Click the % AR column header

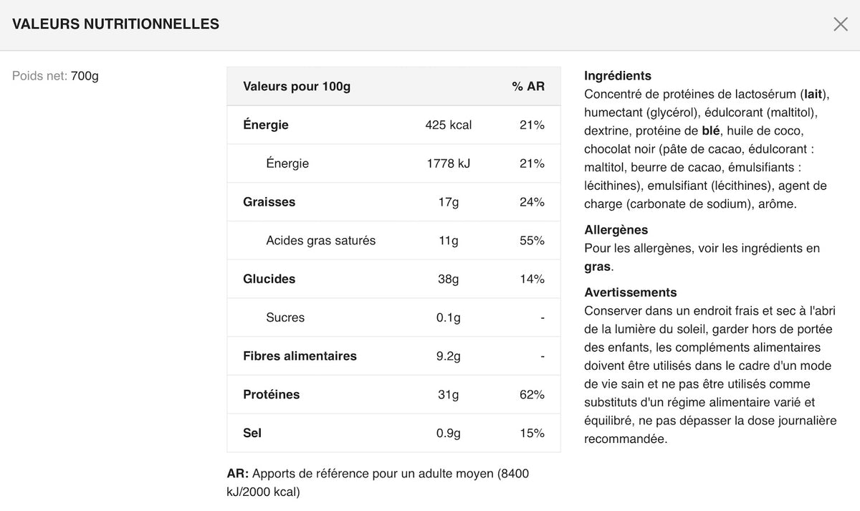528,87
